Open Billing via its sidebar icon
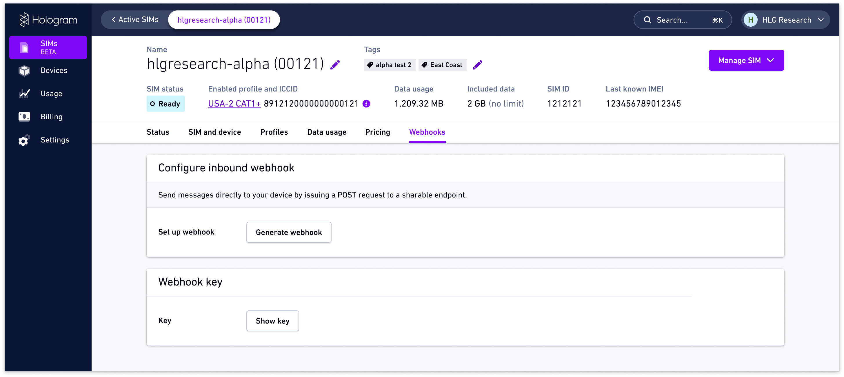Screen dimensions: 844x377 click(24, 116)
